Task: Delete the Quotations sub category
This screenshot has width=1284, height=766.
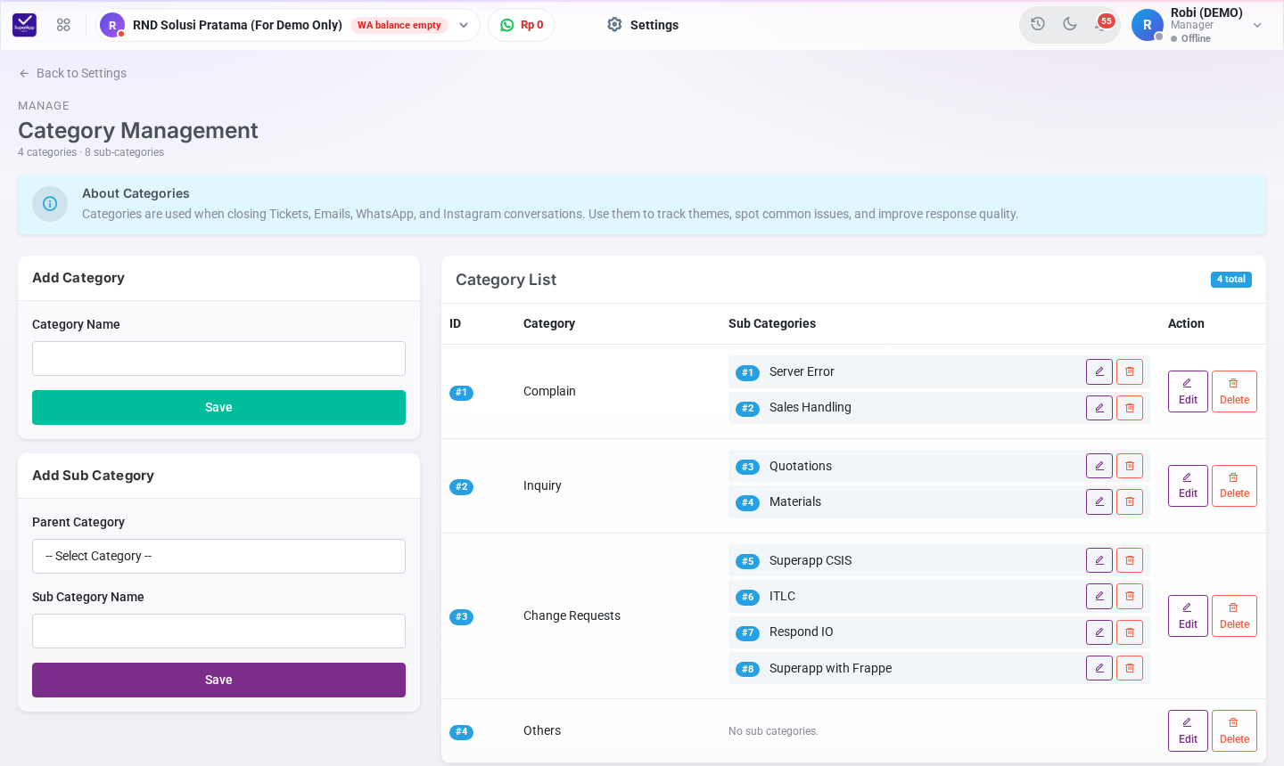Action: pyautogui.click(x=1130, y=466)
